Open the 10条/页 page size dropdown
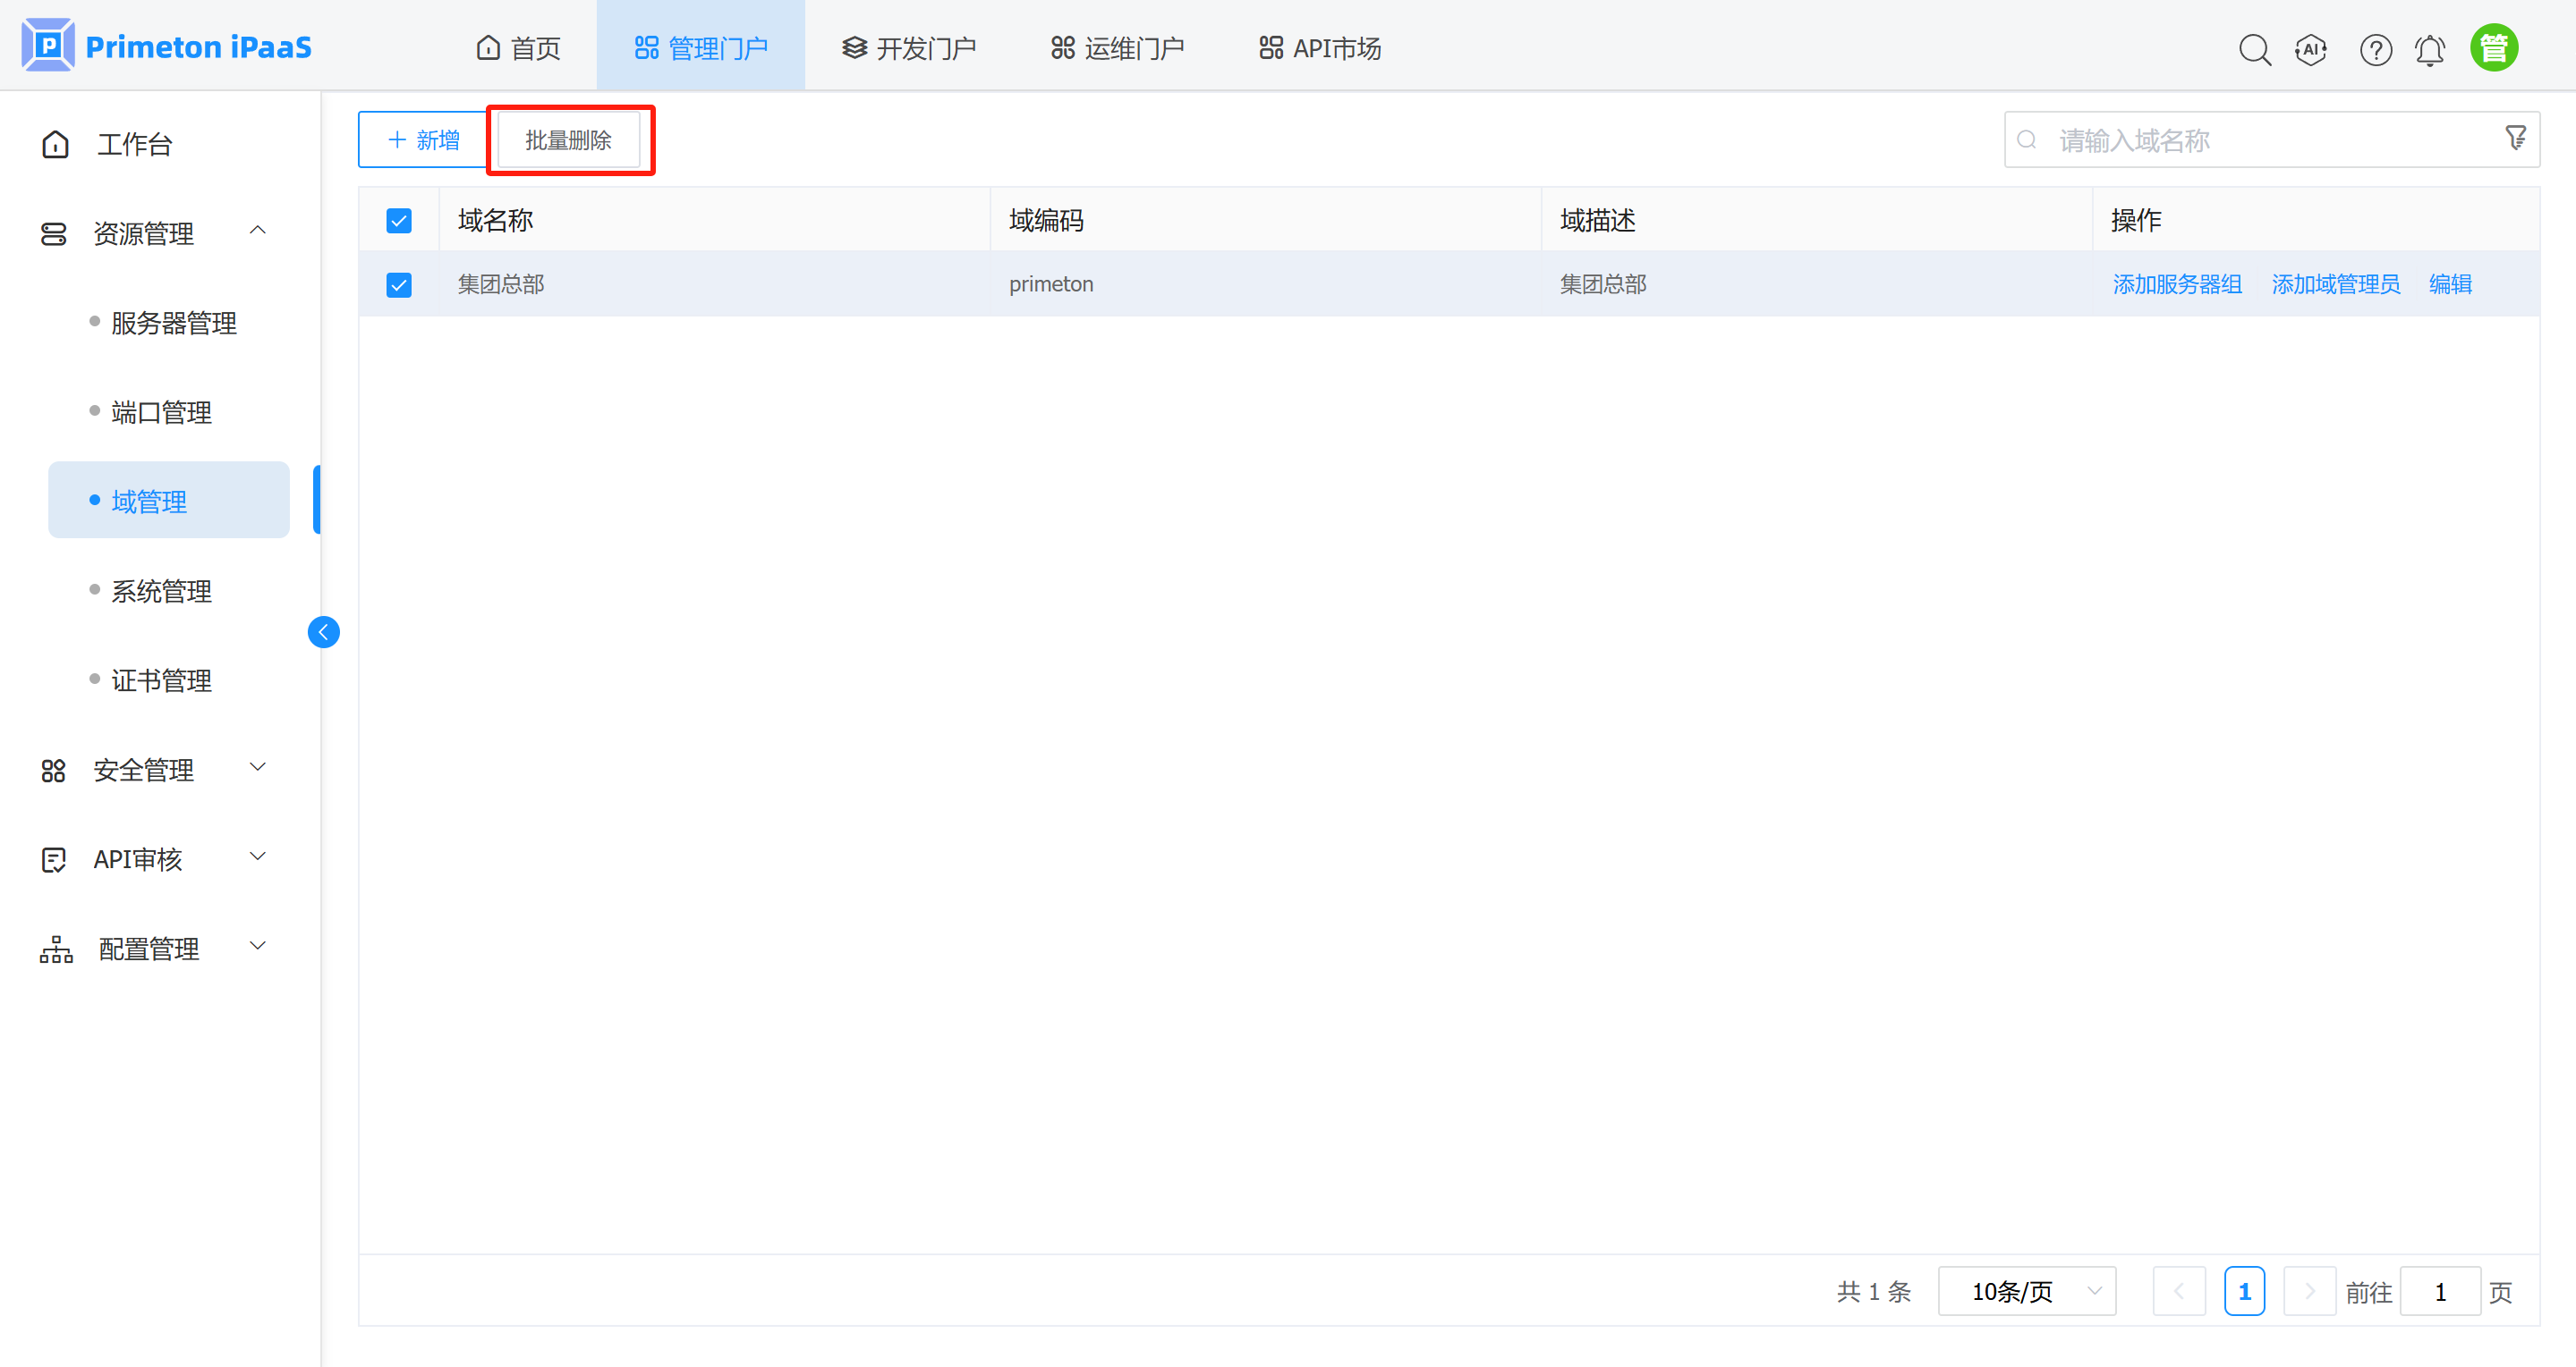The image size is (2576, 1367). [x=2026, y=1291]
